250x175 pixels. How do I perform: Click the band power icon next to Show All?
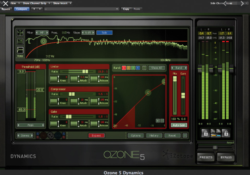coord(144,68)
